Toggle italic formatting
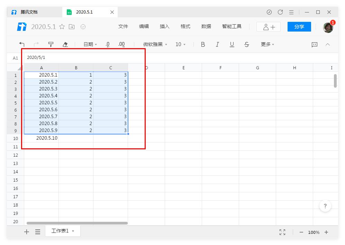Viewport: 345px width, 245px height. click(217, 44)
